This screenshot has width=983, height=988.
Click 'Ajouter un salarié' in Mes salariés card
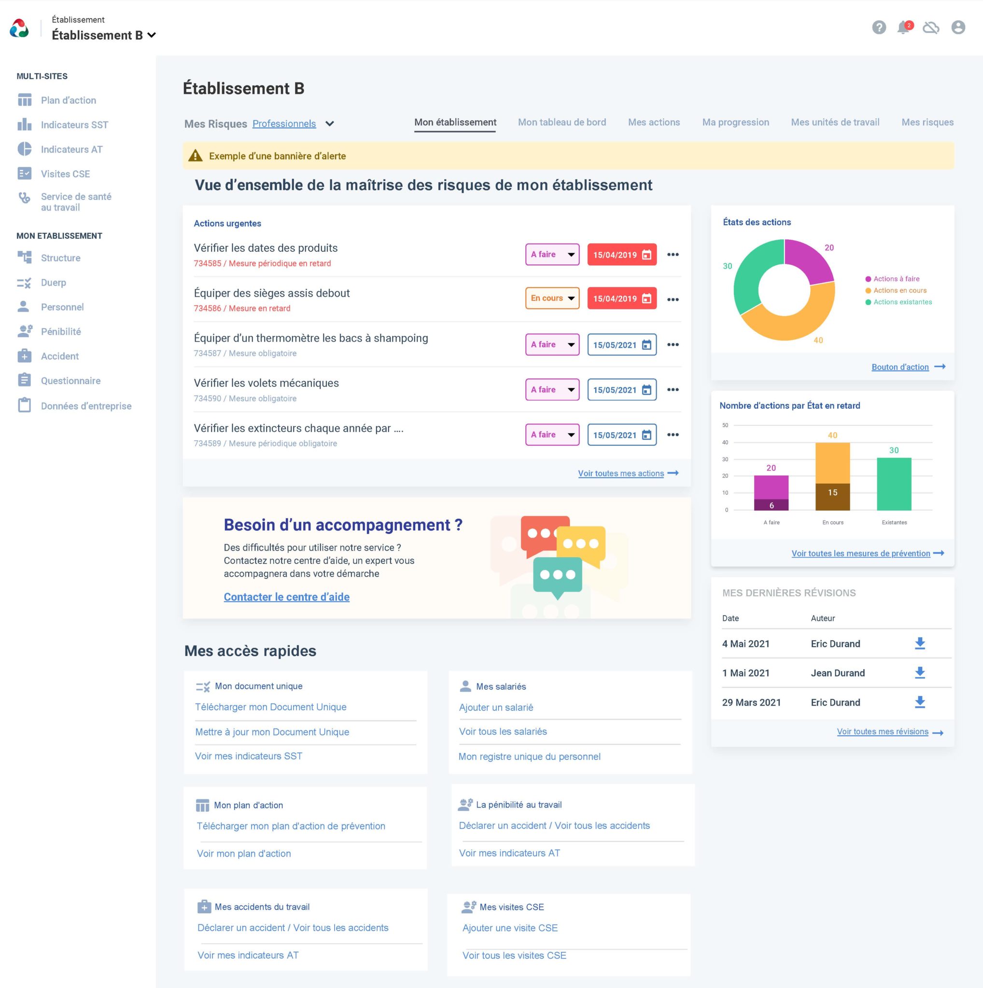(x=496, y=707)
